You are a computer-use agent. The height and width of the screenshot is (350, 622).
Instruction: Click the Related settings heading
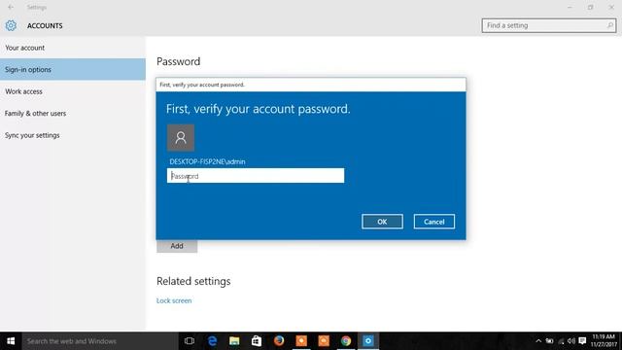193,281
